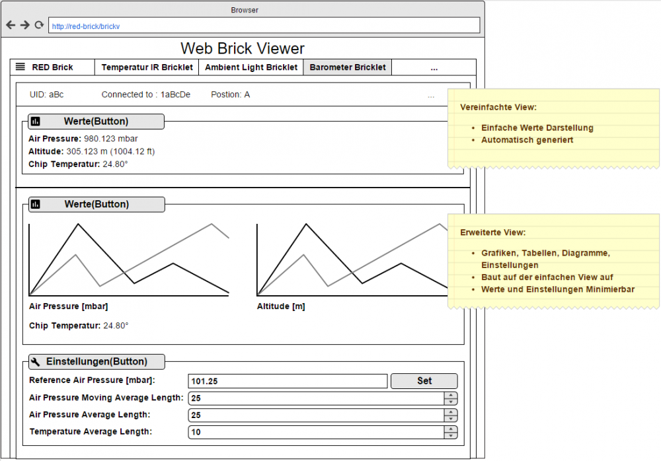Open the '...' overflow tab
This screenshot has width=661, height=461.
[434, 67]
